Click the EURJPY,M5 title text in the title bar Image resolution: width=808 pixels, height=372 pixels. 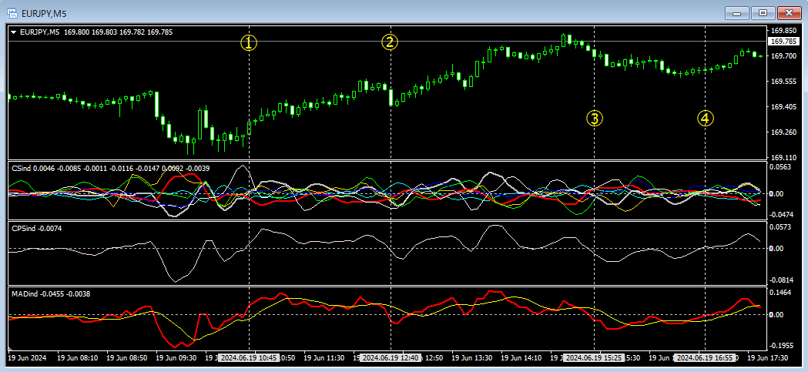point(45,14)
